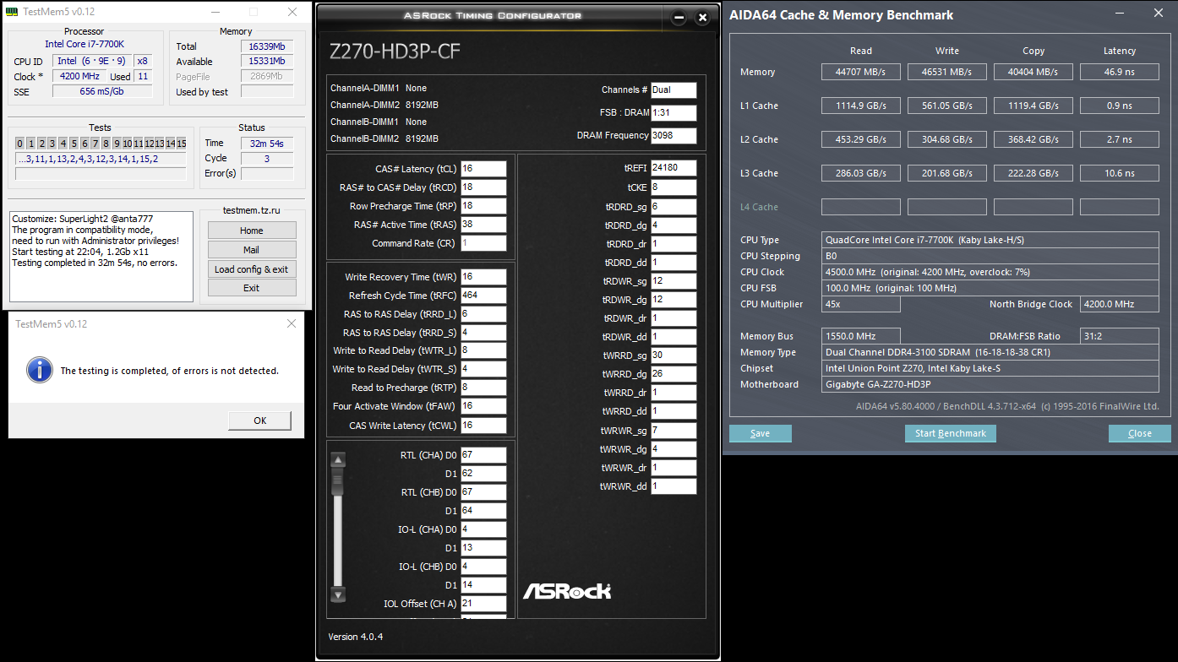Select the Write Recovery Time (tWR) field
Viewport: 1178px width, 662px height.
[x=483, y=277]
